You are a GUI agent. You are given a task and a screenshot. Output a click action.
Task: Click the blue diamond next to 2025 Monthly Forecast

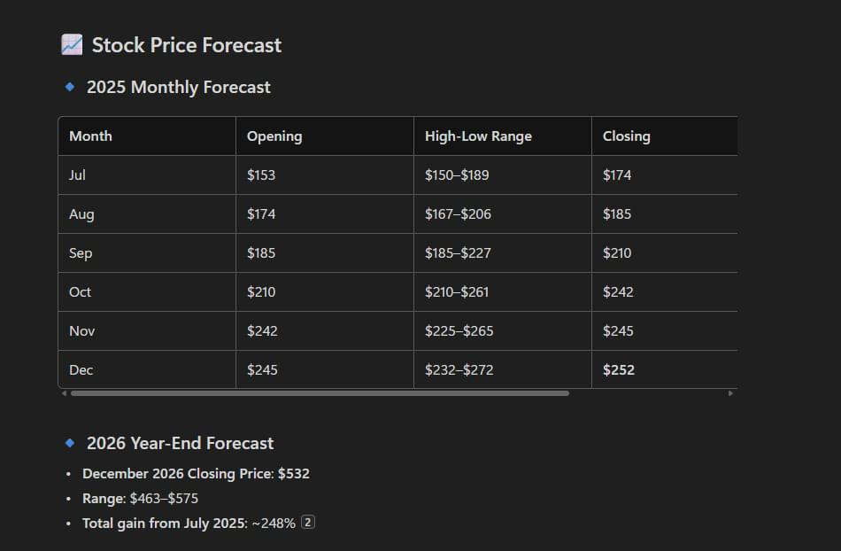(x=70, y=87)
